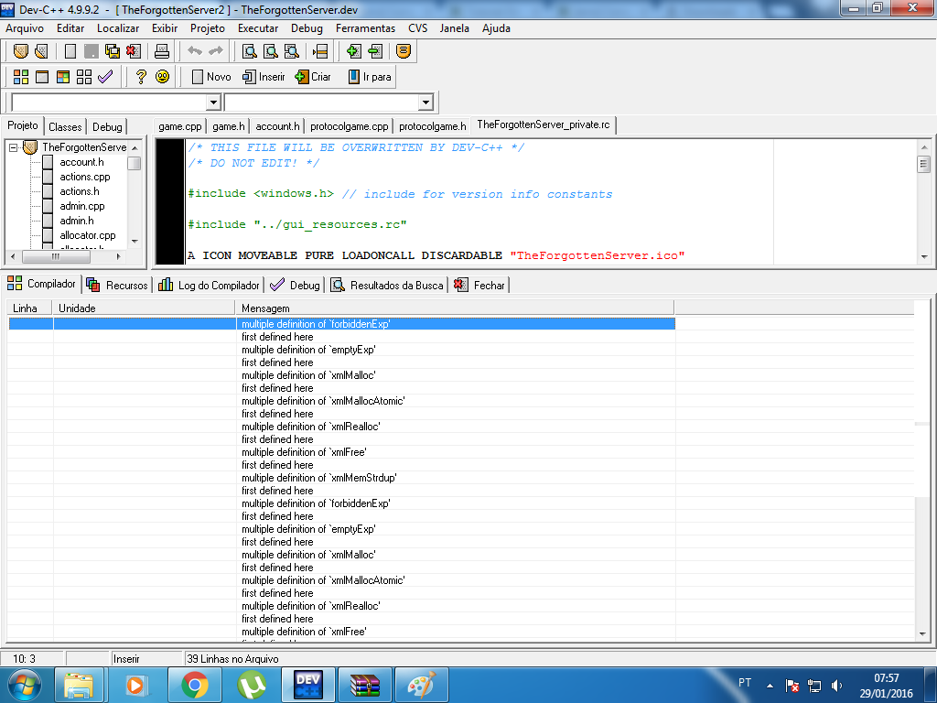Open the Arquivo menu
Screen dimensions: 937x703
25,28
